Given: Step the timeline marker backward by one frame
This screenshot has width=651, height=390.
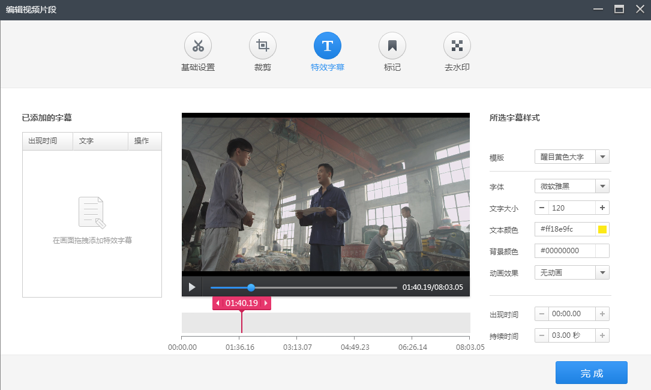Looking at the screenshot, I should click(x=218, y=303).
